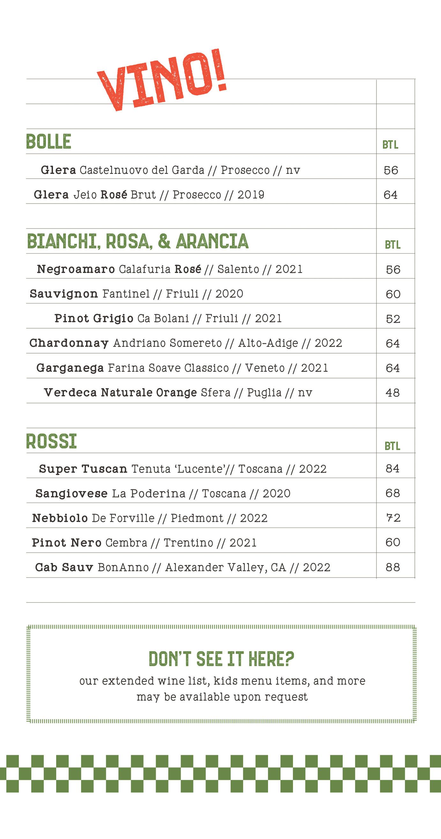This screenshot has height=839, width=441.
Task: Choose the Super Tuscan Tenuta 'Lucente' wine
Action: pos(183,469)
